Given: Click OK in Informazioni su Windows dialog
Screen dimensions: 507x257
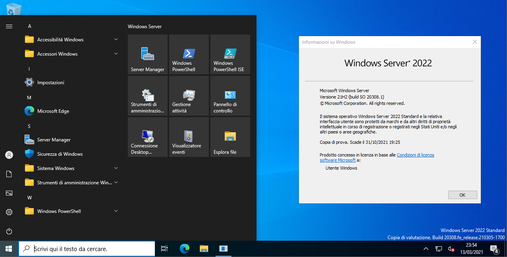Looking at the screenshot, I should tap(463, 195).
